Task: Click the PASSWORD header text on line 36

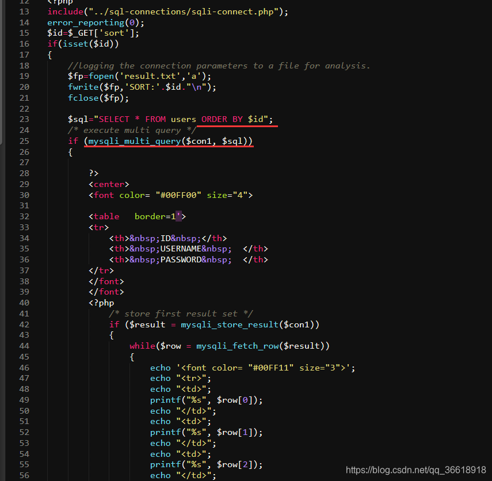Action: tap(181, 260)
